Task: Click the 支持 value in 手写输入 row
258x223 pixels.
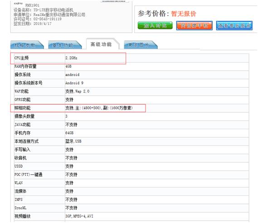Action: tap(69, 150)
